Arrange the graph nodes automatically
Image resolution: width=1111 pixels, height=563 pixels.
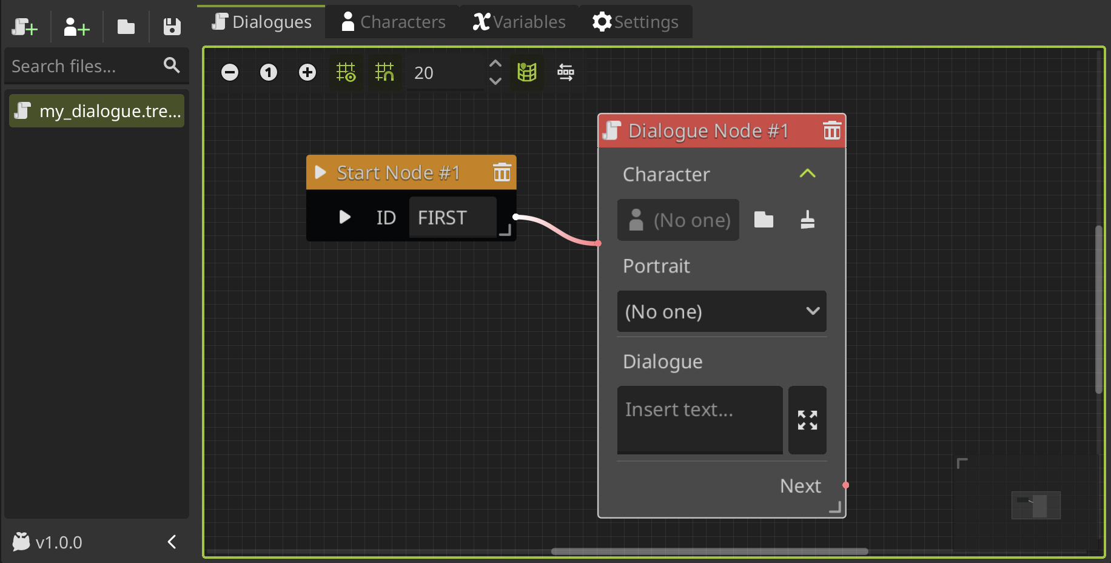click(x=566, y=72)
